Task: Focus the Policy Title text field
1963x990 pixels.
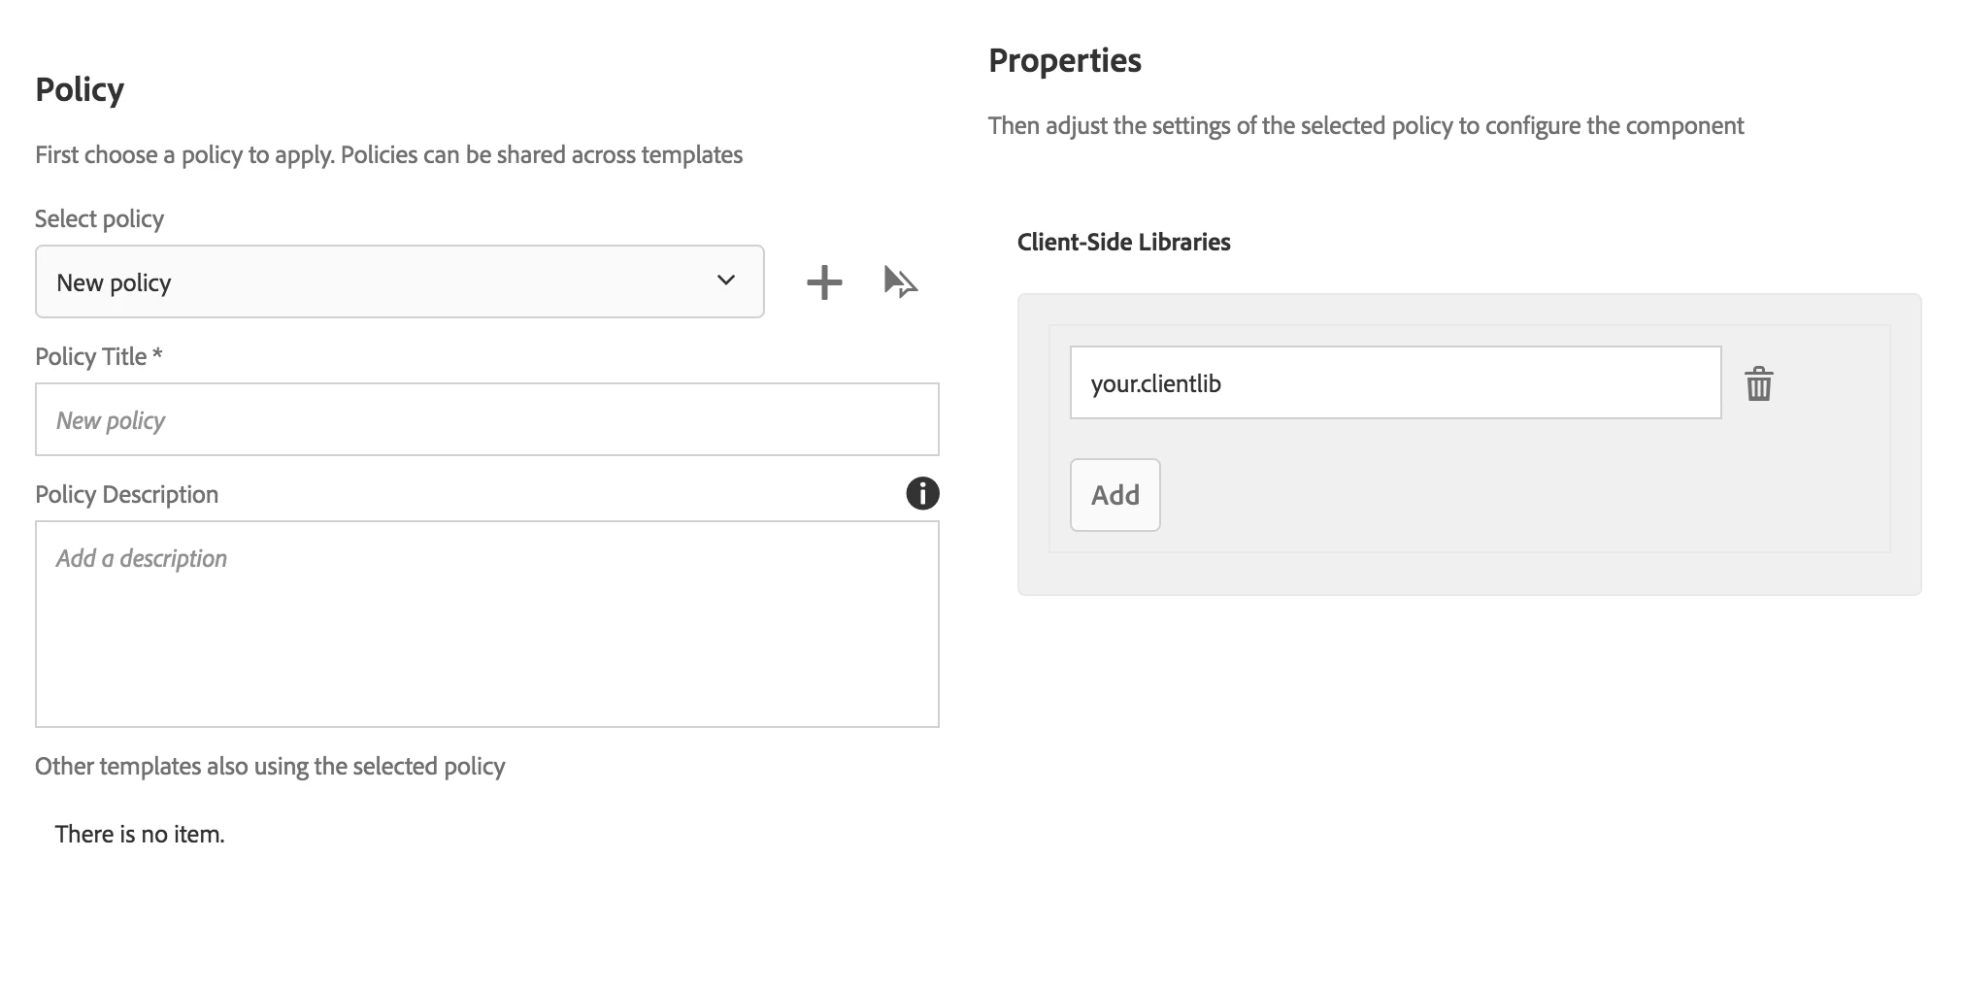Action: click(486, 419)
